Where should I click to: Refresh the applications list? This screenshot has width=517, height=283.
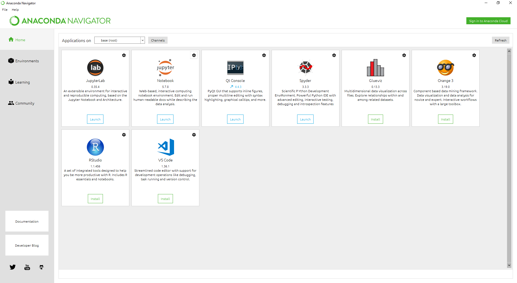501,40
